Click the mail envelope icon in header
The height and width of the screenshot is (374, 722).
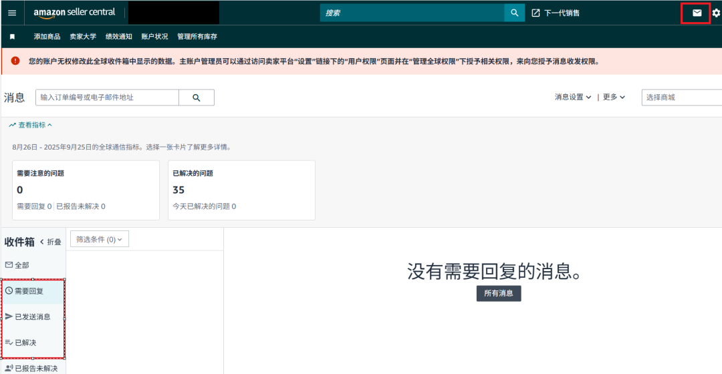697,13
